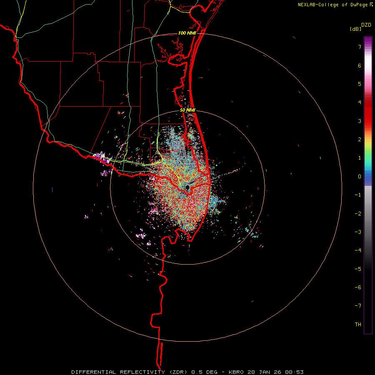Click the -7 value on color scale

pos(358,306)
